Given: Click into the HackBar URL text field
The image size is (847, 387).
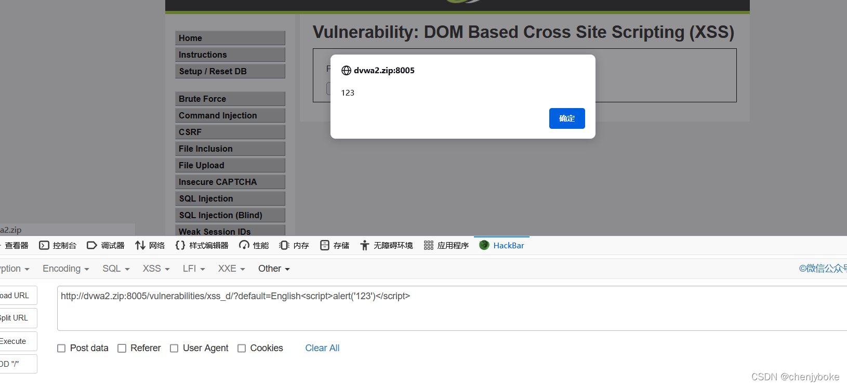Looking at the screenshot, I should click(452, 308).
